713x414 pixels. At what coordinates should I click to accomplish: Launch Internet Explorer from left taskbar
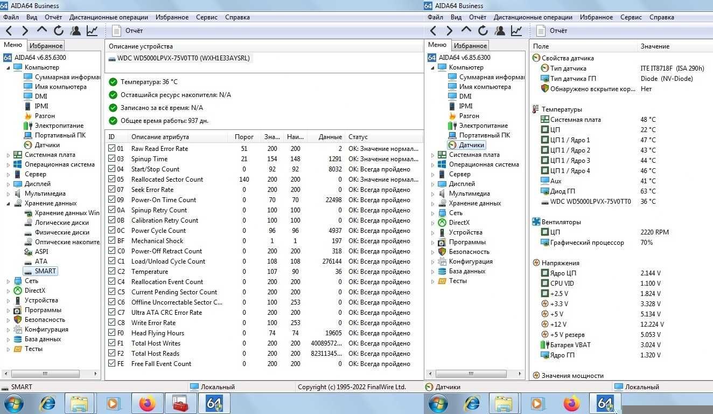[48, 403]
